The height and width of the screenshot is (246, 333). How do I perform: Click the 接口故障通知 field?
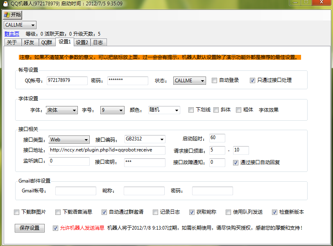tap(217, 162)
